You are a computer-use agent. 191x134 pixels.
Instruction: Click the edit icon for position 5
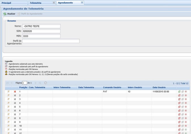pos(9,107)
